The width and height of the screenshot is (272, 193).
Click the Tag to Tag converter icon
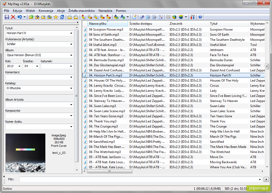coord(108,17)
